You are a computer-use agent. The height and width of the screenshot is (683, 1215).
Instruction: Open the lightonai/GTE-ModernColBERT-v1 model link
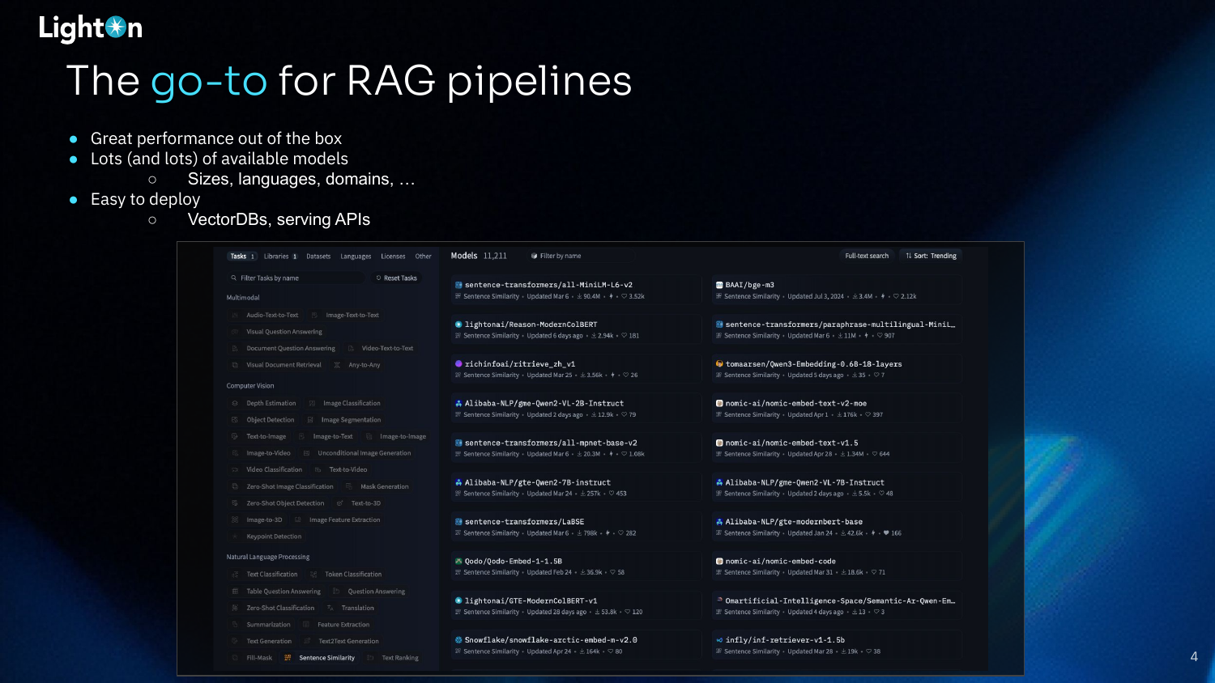click(x=531, y=600)
